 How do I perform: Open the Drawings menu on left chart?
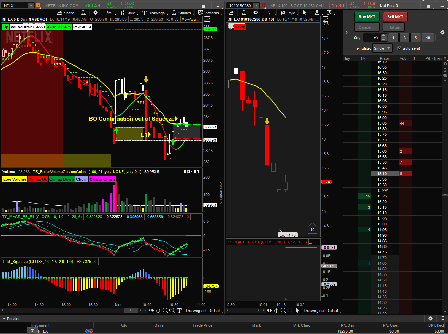click(x=153, y=13)
